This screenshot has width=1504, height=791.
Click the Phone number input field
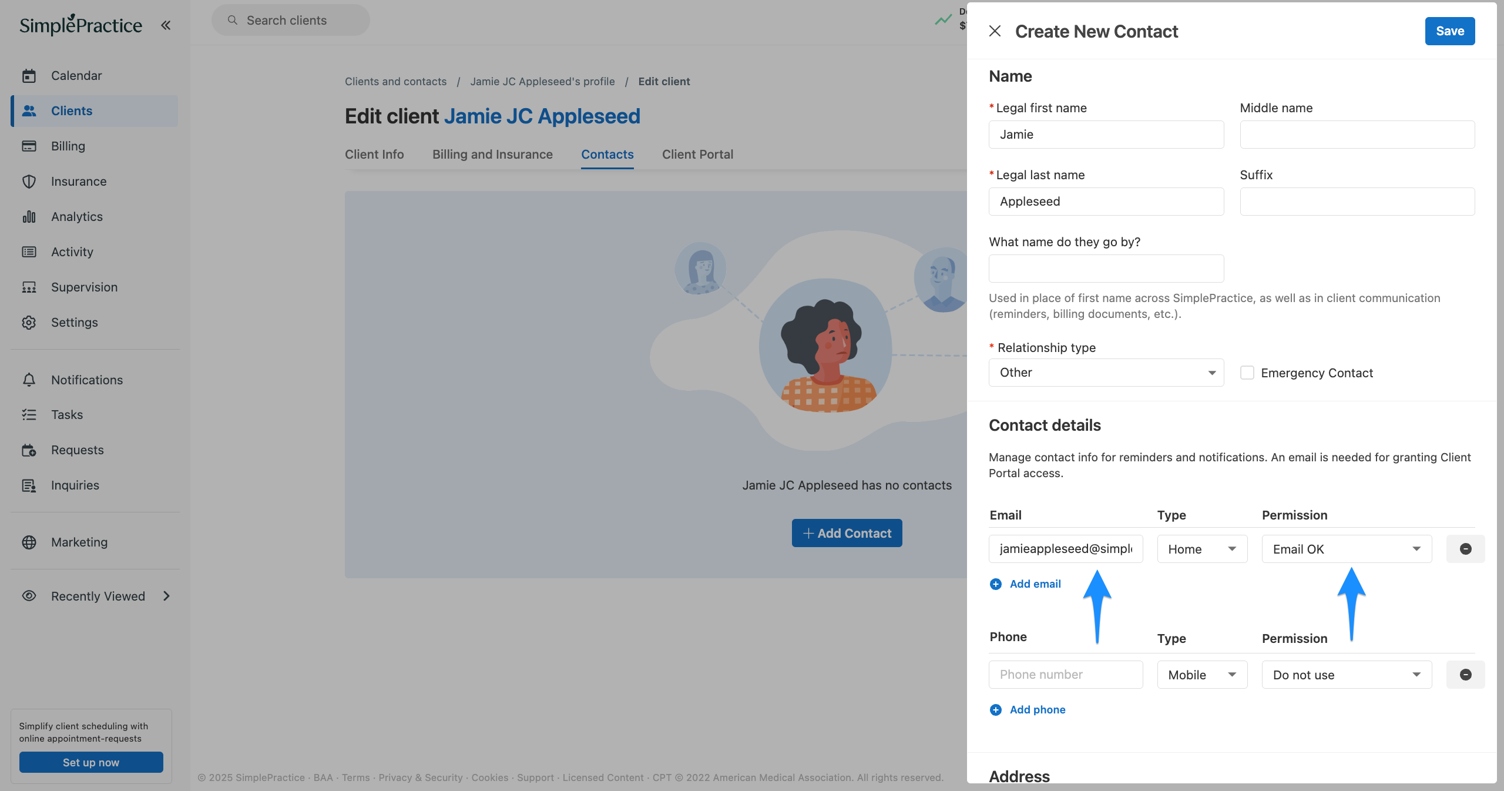(x=1066, y=675)
